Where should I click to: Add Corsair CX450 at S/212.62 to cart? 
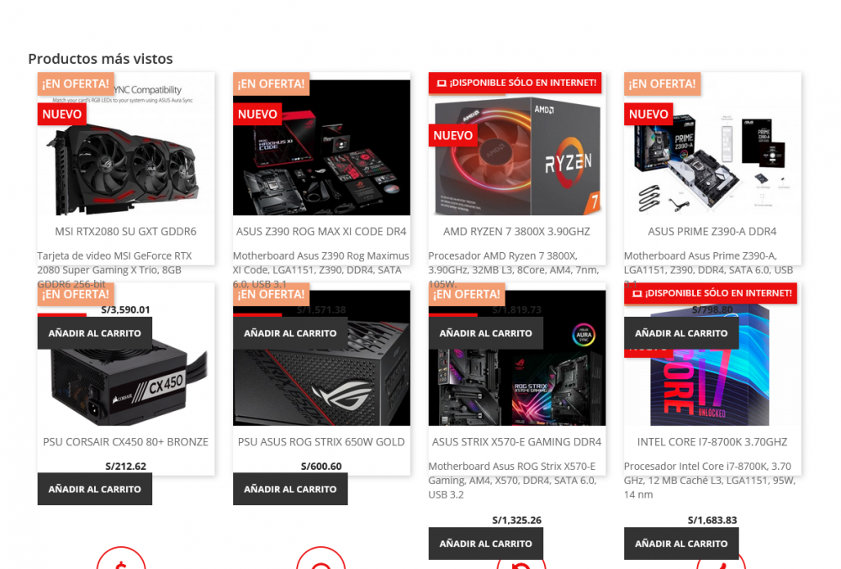click(95, 489)
